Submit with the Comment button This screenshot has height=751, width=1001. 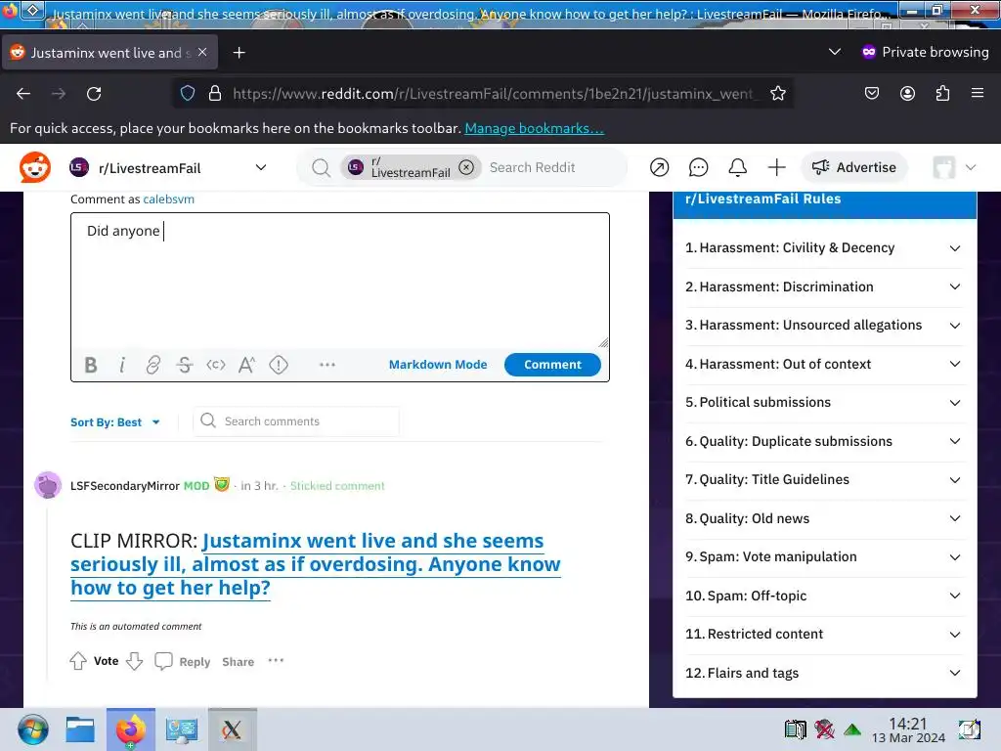(552, 365)
